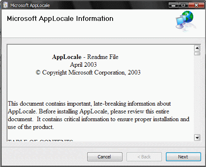
Task: Click the globe and computers icon
Action: [186, 21]
